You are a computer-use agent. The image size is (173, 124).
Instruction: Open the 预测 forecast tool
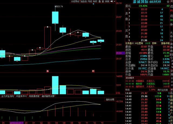107,1
